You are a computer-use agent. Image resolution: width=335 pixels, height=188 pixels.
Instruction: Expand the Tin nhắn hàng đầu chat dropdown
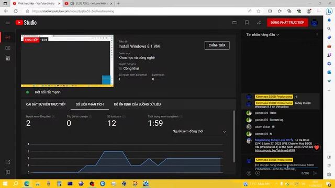pyautogui.click(x=263, y=34)
